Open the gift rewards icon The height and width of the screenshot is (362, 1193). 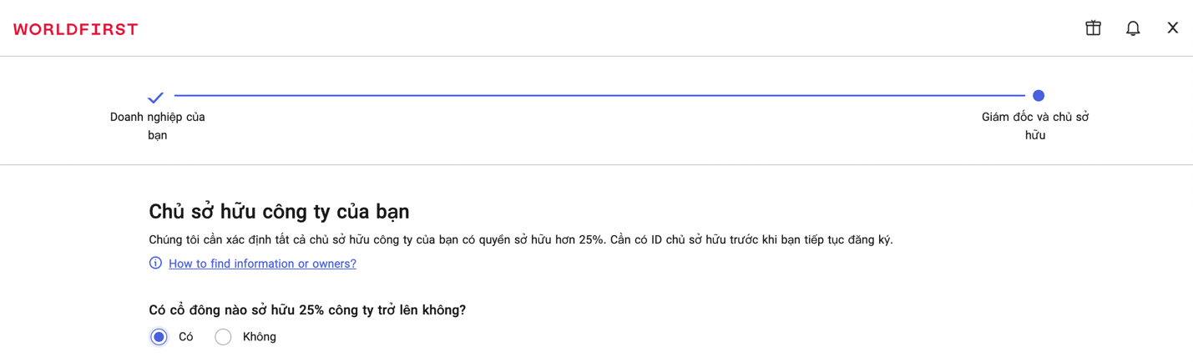(x=1093, y=28)
